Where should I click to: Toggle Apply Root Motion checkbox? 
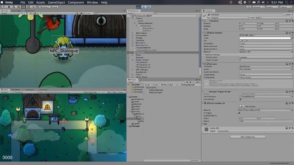point(241,72)
